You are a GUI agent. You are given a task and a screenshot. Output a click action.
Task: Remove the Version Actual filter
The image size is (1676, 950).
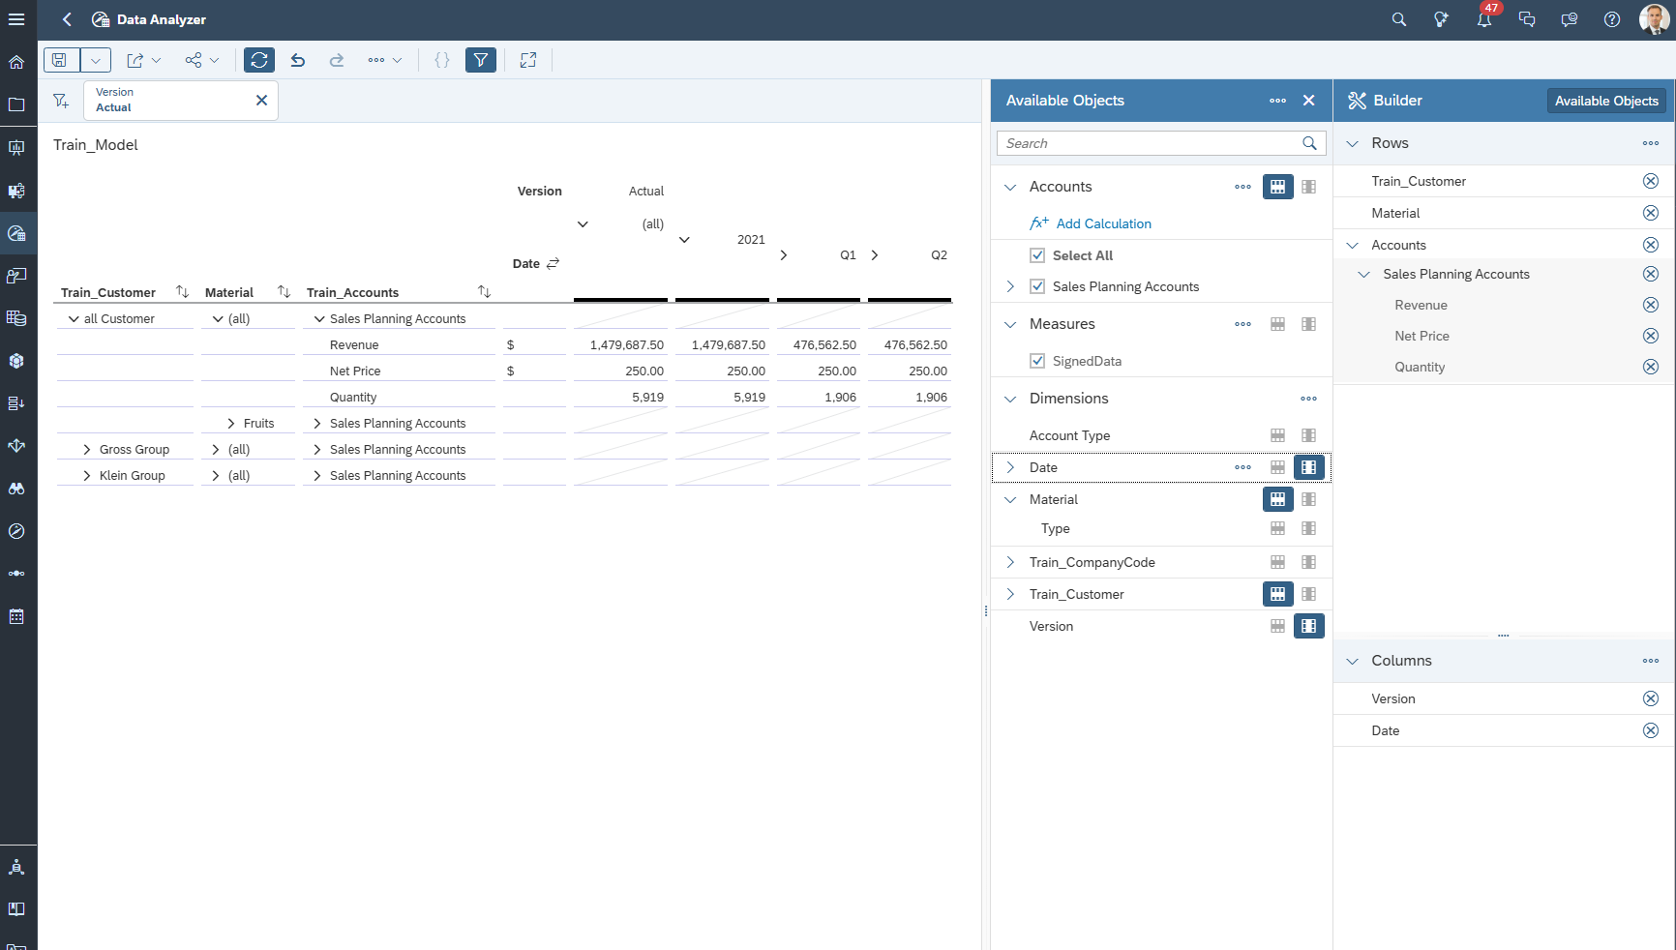point(261,101)
